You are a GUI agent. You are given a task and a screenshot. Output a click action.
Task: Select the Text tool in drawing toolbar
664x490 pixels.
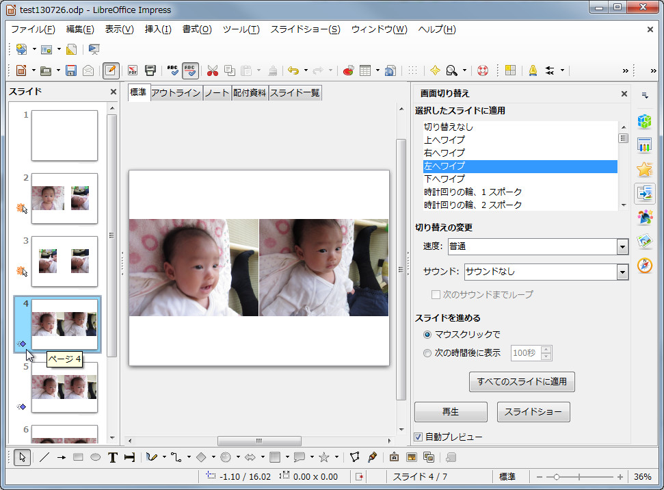(113, 457)
